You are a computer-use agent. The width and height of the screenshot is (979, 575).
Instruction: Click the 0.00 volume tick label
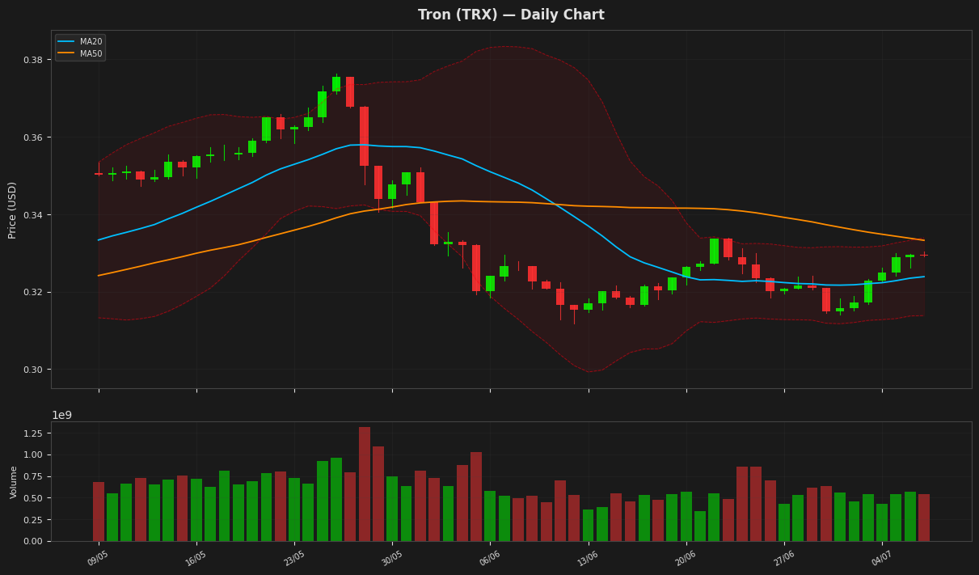pos(35,541)
